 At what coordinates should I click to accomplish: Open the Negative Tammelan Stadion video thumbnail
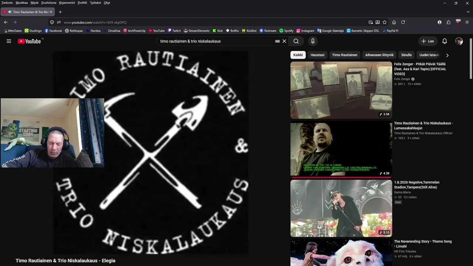pos(341,208)
